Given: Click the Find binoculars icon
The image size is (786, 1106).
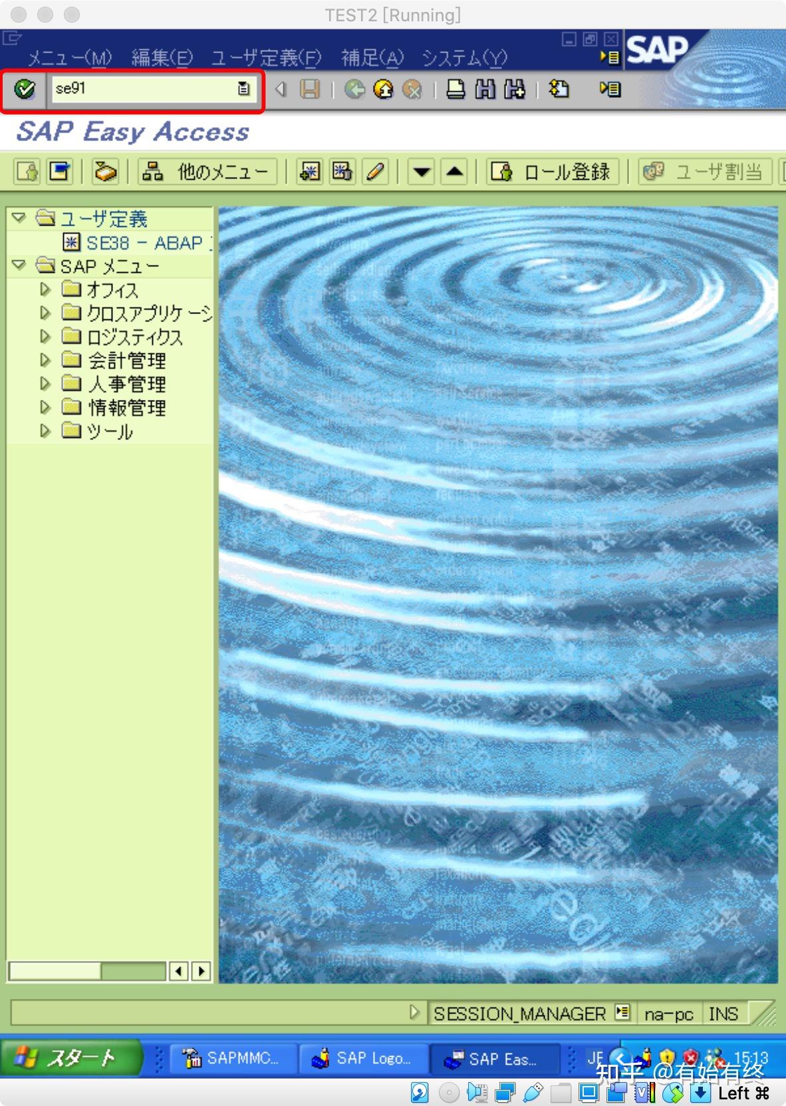Looking at the screenshot, I should click(x=485, y=89).
